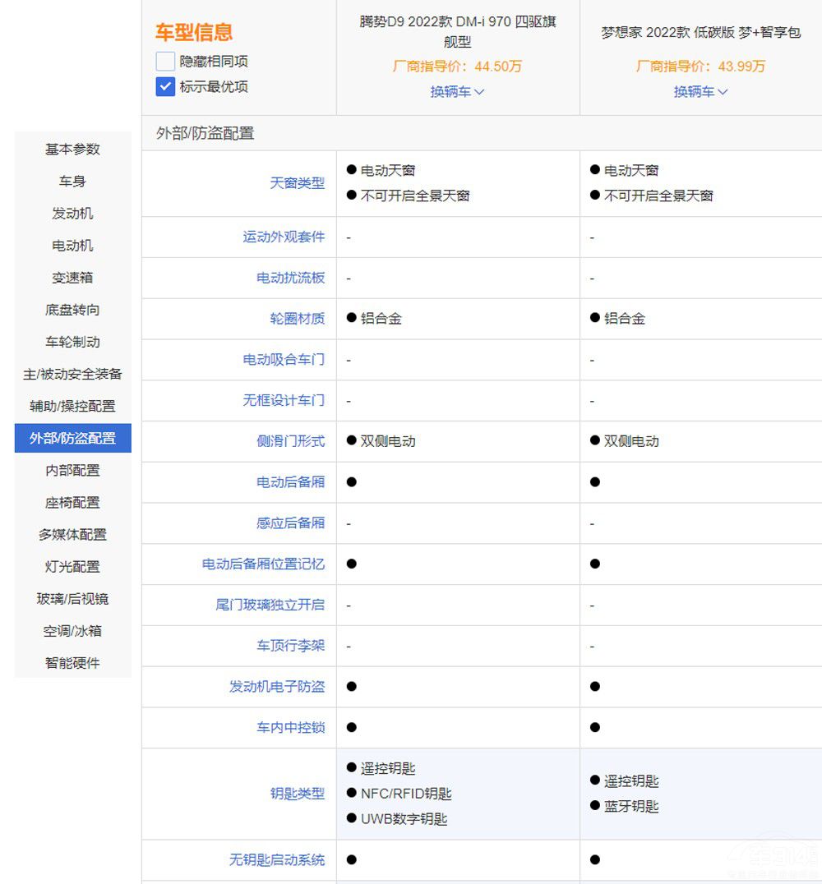Select 灯光配置 in the sidebar
This screenshot has height=884, width=822.
72,567
